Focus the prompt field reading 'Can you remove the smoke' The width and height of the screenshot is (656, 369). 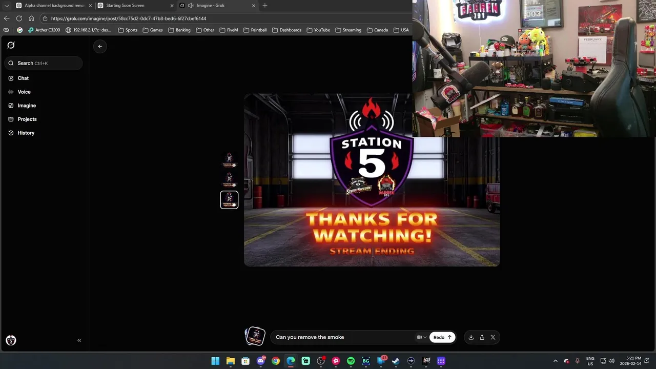coord(343,337)
